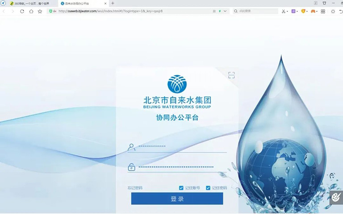Minimize the browser window

pos(333,3)
